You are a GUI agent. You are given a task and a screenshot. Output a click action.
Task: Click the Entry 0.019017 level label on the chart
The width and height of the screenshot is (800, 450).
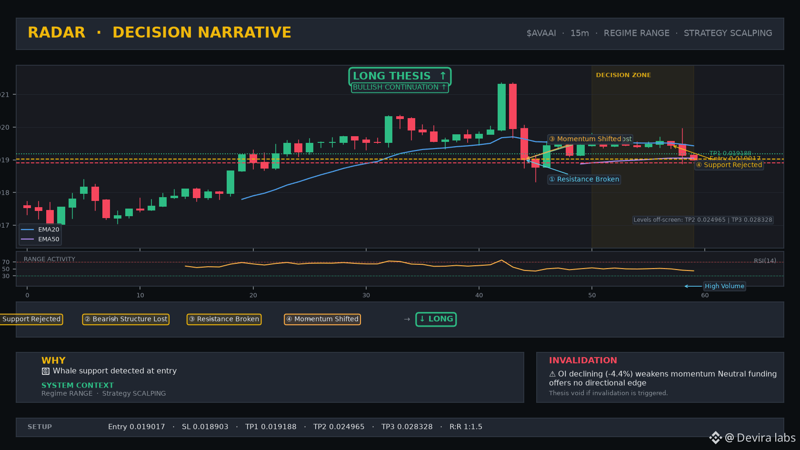[735, 159]
